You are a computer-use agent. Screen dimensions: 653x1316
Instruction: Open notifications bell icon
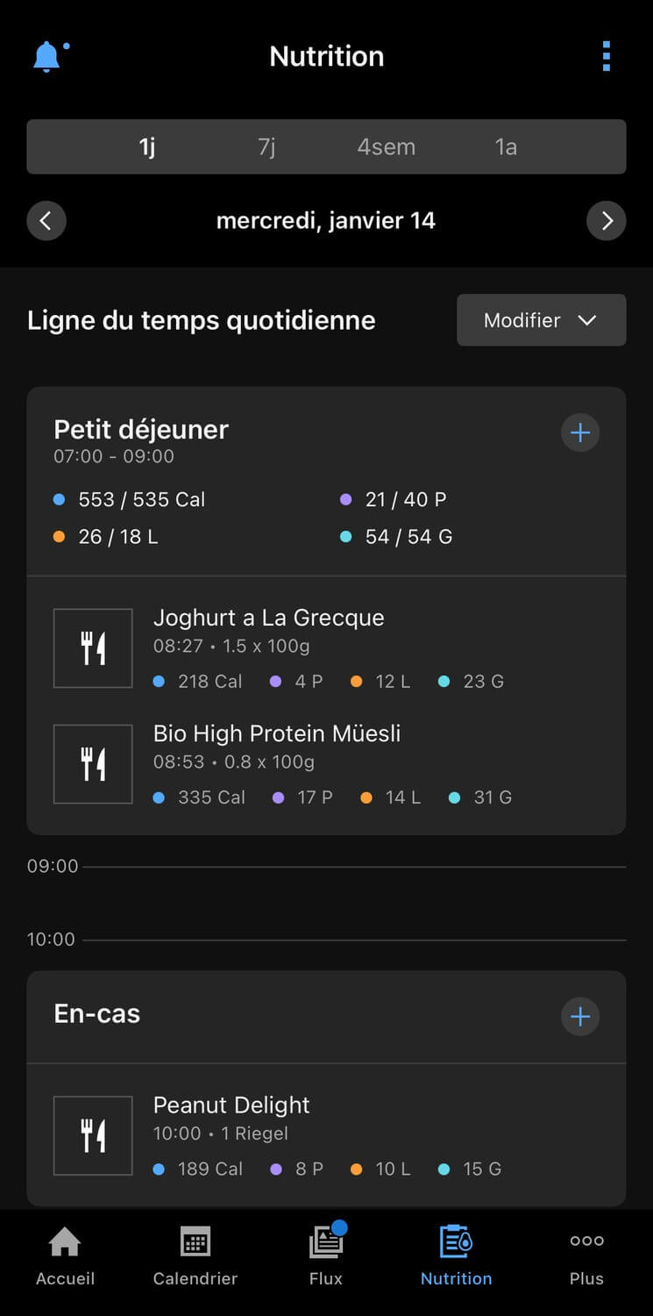click(47, 57)
